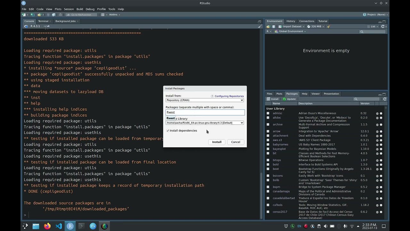This screenshot has height=231, width=410.
Task: Click the print icon in main toolbar
Action: (61, 15)
